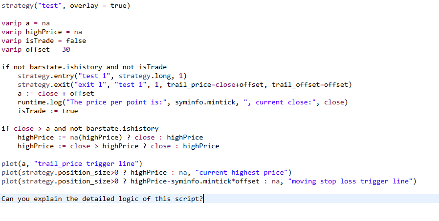Click the "a := close + offset" line
The height and width of the screenshot is (221, 439).
click(x=56, y=93)
